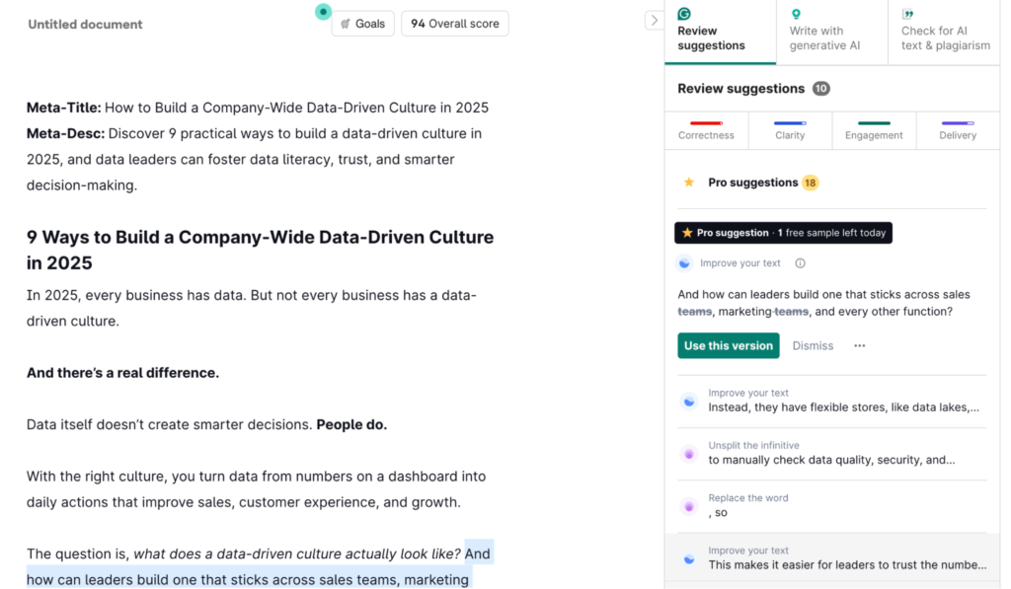Click the highlighted 'And how can leaders' sentence

click(248, 579)
